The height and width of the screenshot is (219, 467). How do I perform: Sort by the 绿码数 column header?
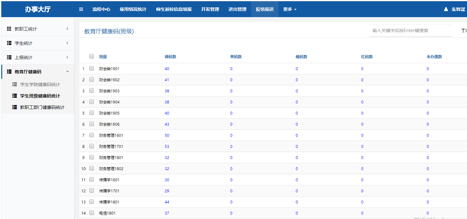[170, 57]
